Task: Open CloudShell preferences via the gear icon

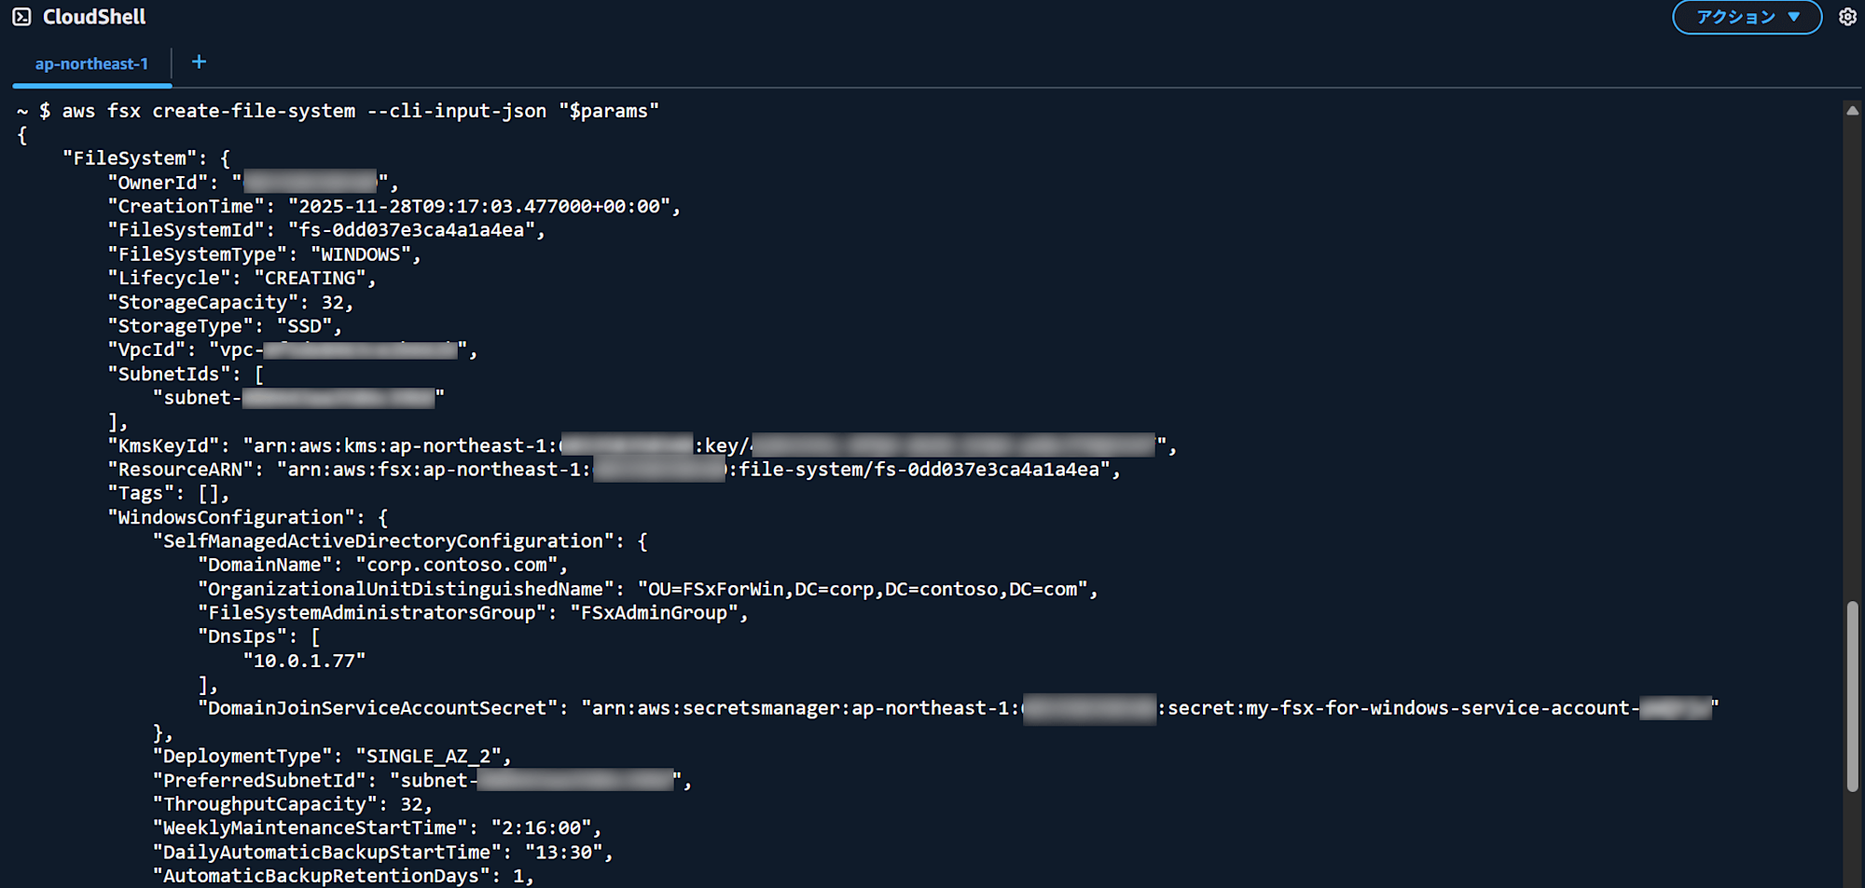Action: 1848,16
